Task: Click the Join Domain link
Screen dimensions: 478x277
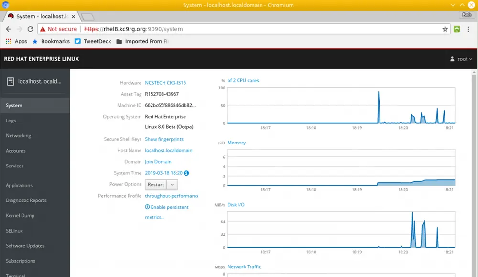Action: coord(158,162)
